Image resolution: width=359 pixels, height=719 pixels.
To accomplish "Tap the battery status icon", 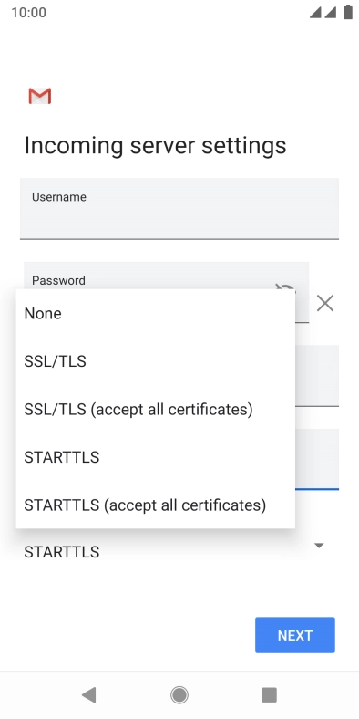I will pos(348,13).
